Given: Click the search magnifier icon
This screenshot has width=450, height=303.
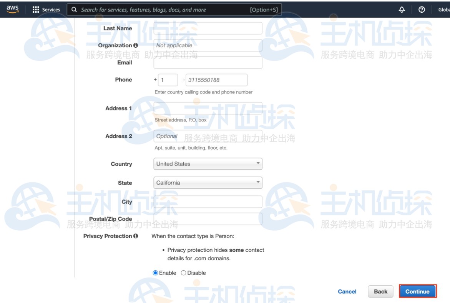Looking at the screenshot, I should [x=73, y=9].
